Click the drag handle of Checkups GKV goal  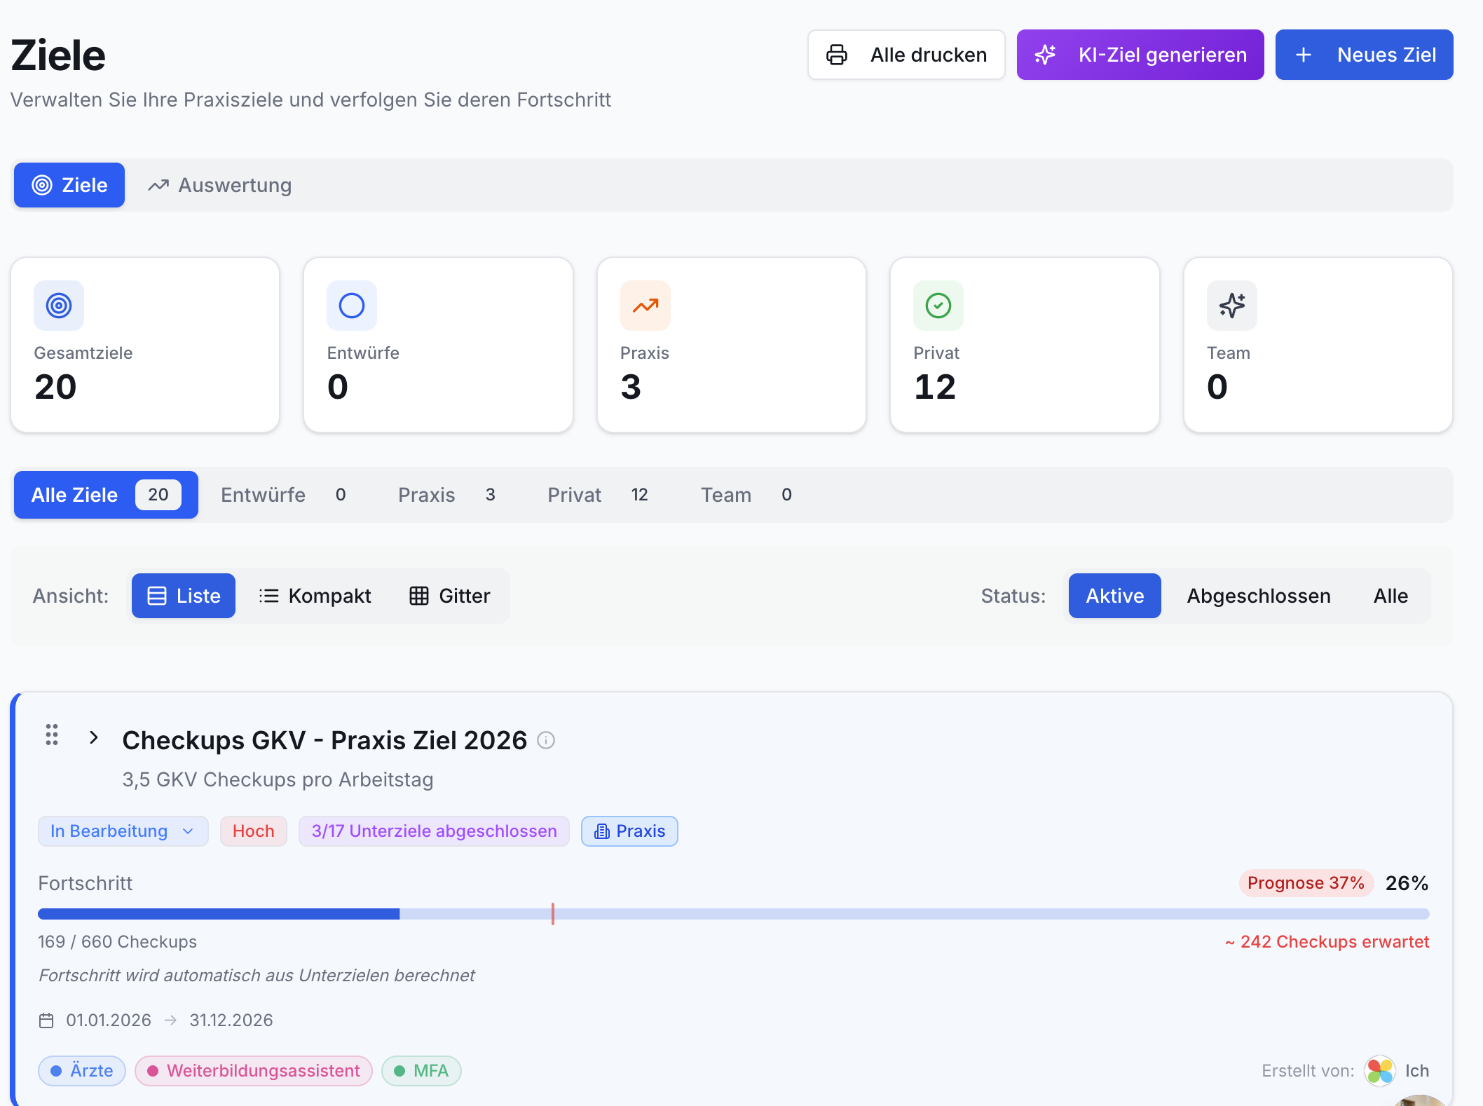coord(52,735)
